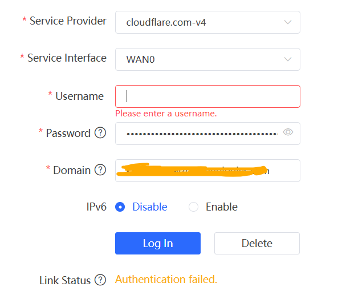The image size is (342, 291).
Task: Select the IPv6 Enable radio button
Action: click(x=193, y=207)
